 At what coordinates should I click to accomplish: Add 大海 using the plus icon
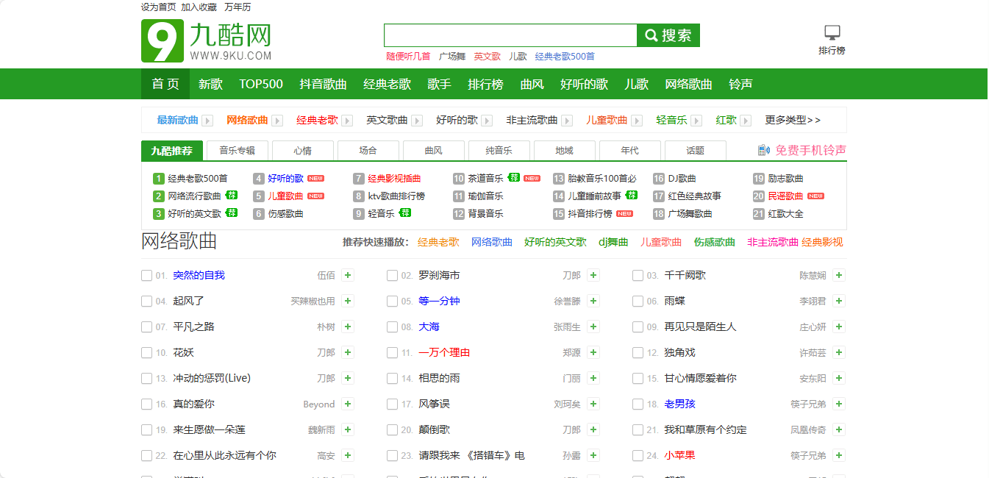click(x=593, y=327)
